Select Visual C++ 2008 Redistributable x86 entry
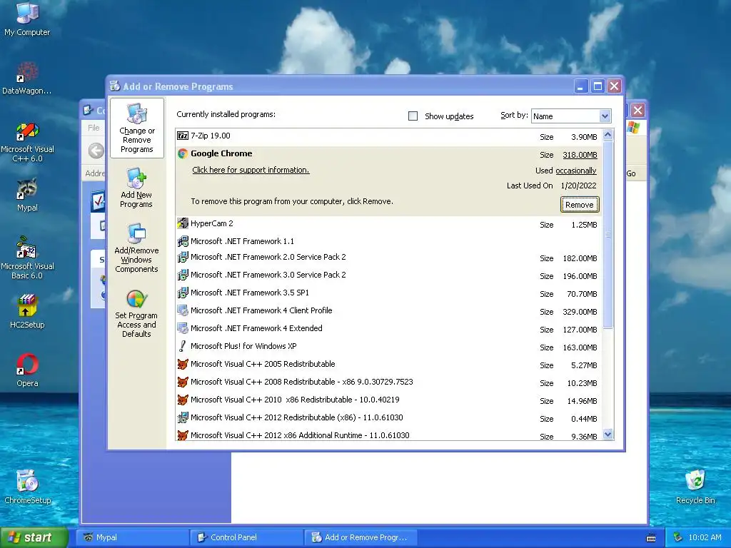This screenshot has height=548, width=731. pos(388,382)
